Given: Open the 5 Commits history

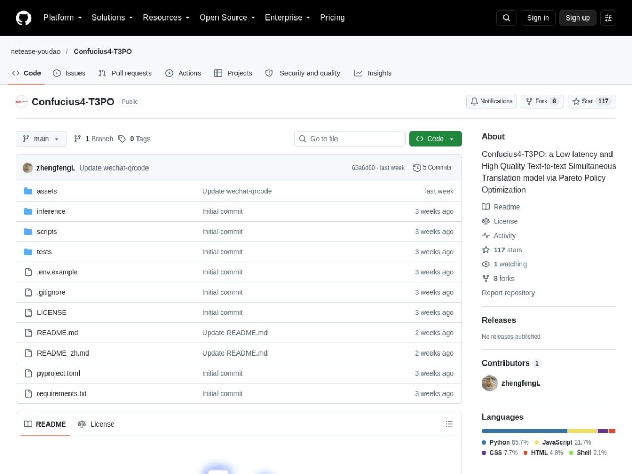Looking at the screenshot, I should coord(432,168).
